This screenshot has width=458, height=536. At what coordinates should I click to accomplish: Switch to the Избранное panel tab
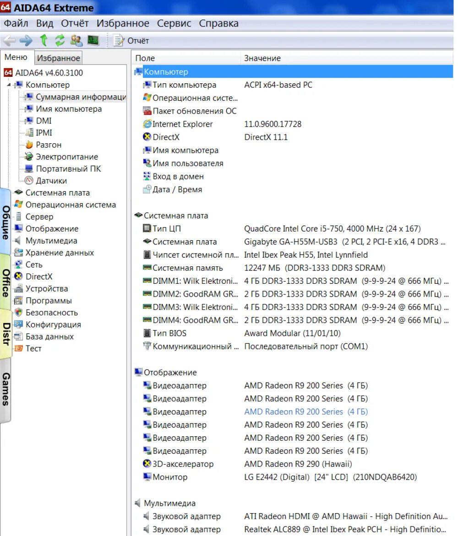click(x=59, y=58)
